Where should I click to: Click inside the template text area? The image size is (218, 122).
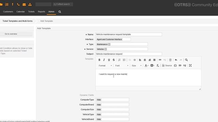[149, 78]
